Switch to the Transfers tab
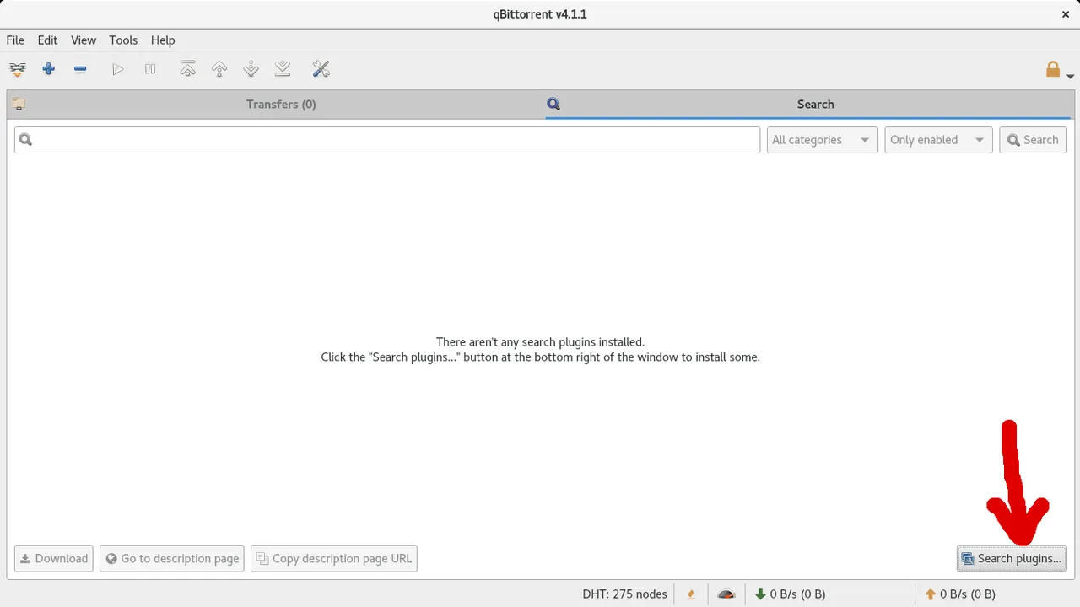 pos(281,104)
